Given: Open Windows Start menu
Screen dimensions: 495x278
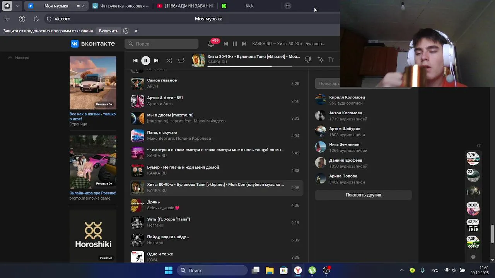Looking at the screenshot, I should (169, 270).
